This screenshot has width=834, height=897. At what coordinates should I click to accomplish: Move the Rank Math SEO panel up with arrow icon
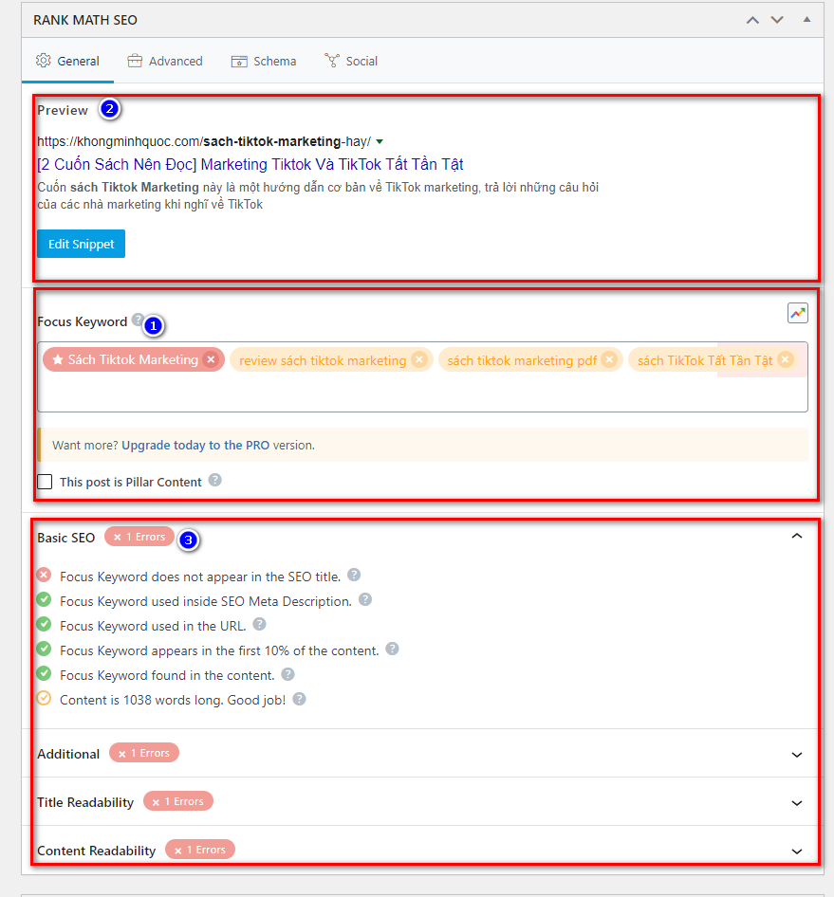(752, 19)
